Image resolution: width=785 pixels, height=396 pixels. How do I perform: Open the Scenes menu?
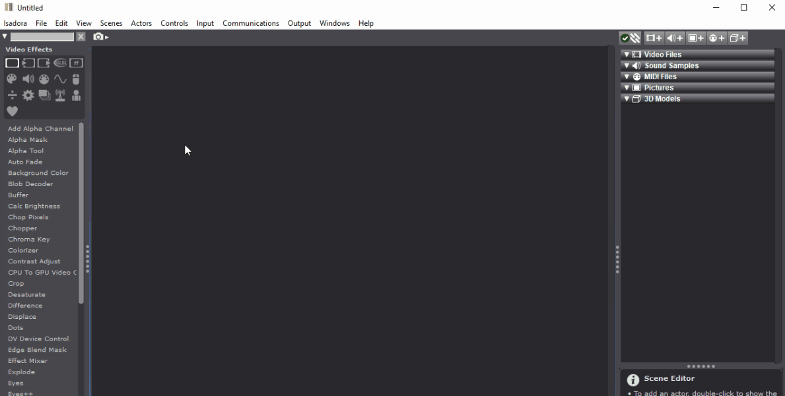[x=111, y=23]
